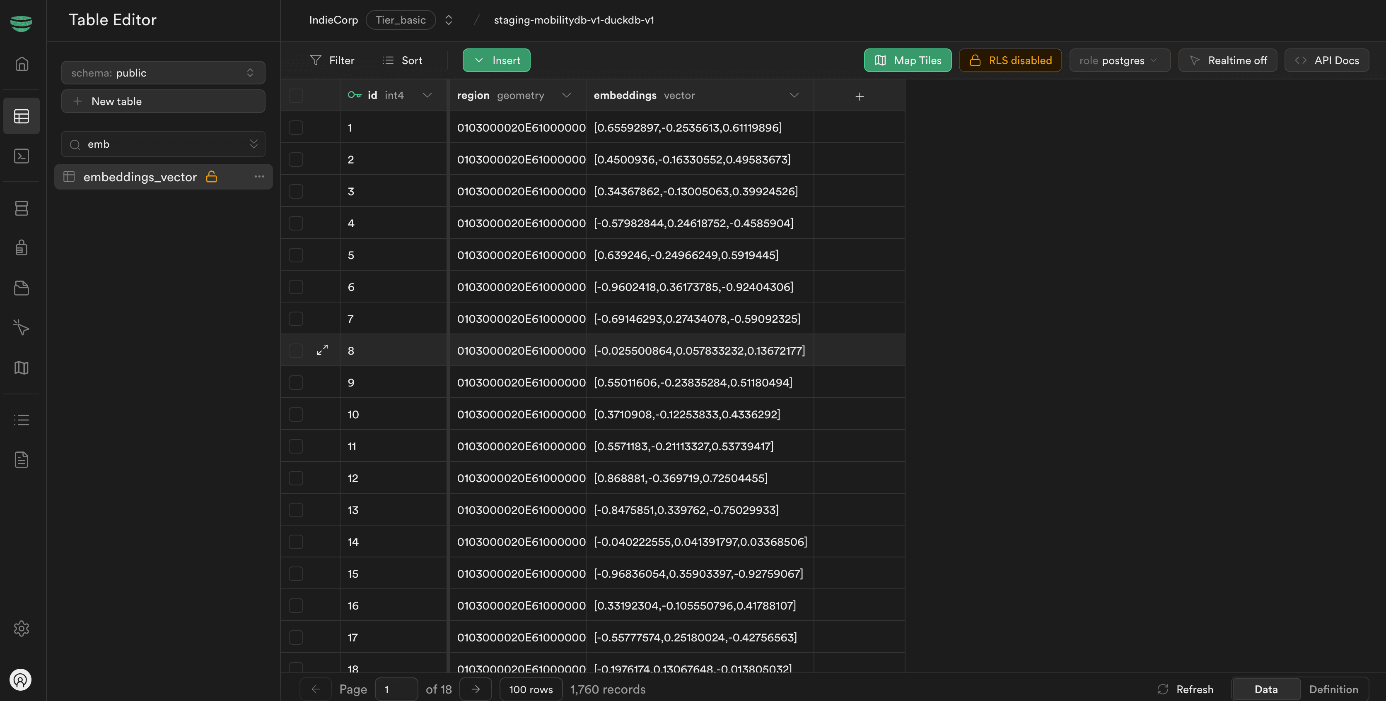Viewport: 1386px width, 701px height.
Task: Open the map icon in sidebar
Action: coord(22,368)
